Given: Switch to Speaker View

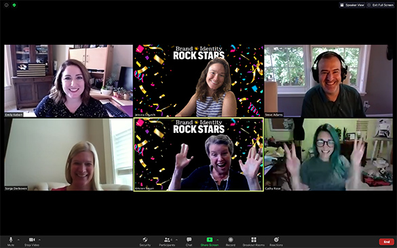Looking at the screenshot, I should pyautogui.click(x=352, y=5).
